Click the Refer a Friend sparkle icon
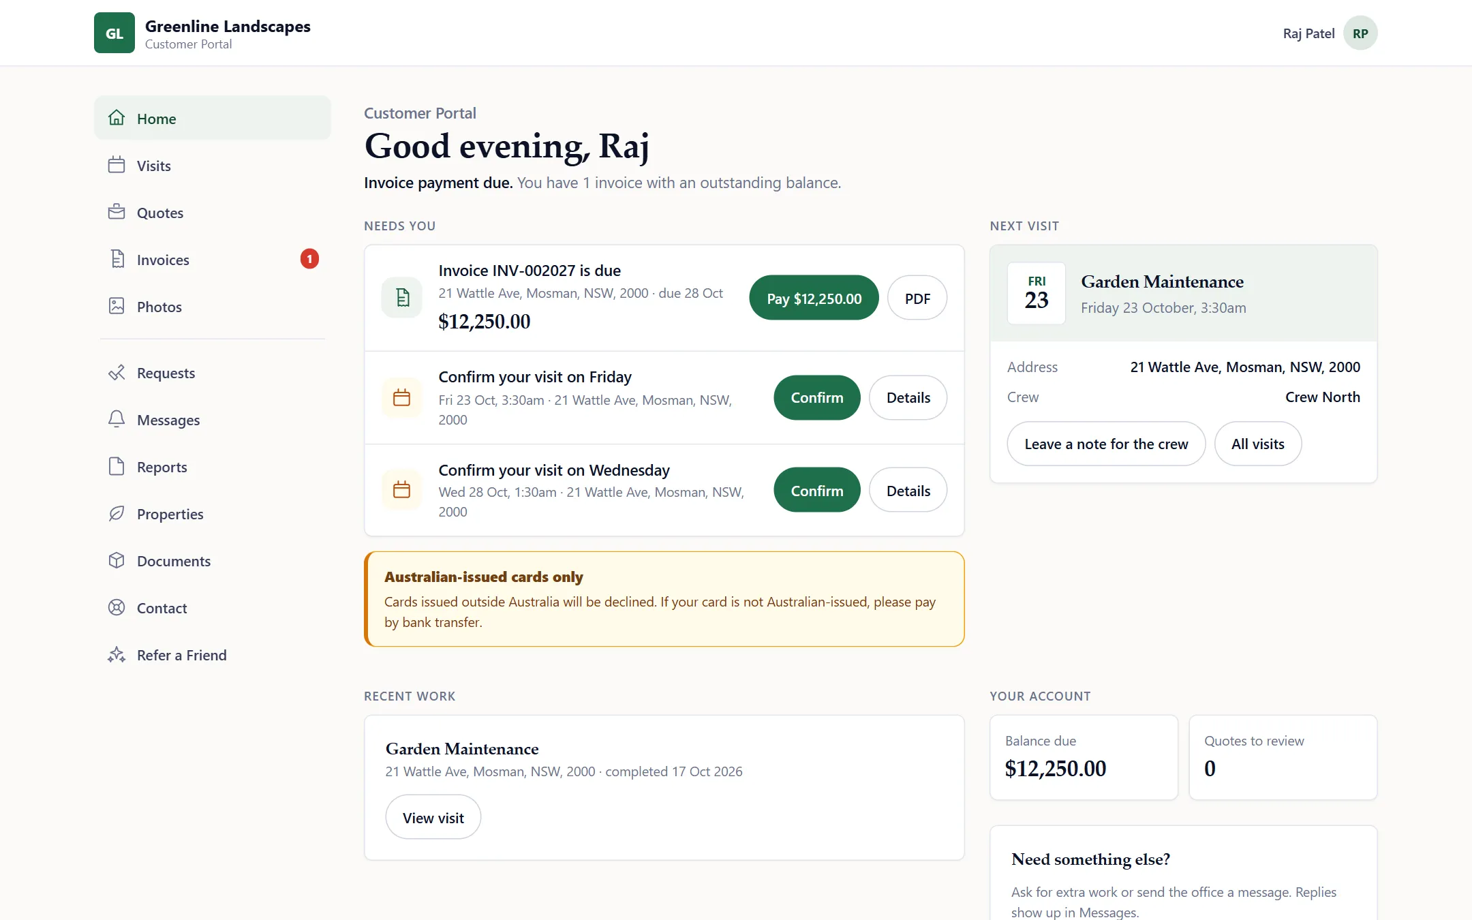 click(x=117, y=654)
